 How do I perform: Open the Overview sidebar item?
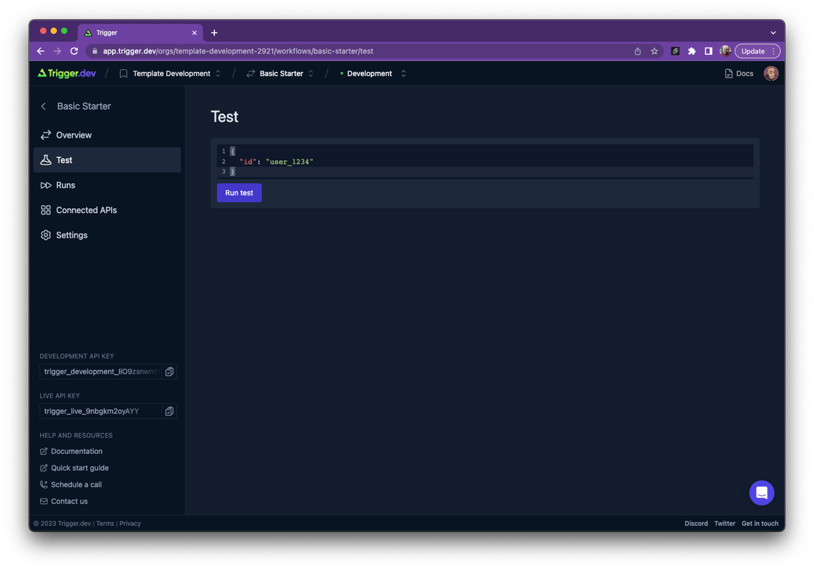107,135
